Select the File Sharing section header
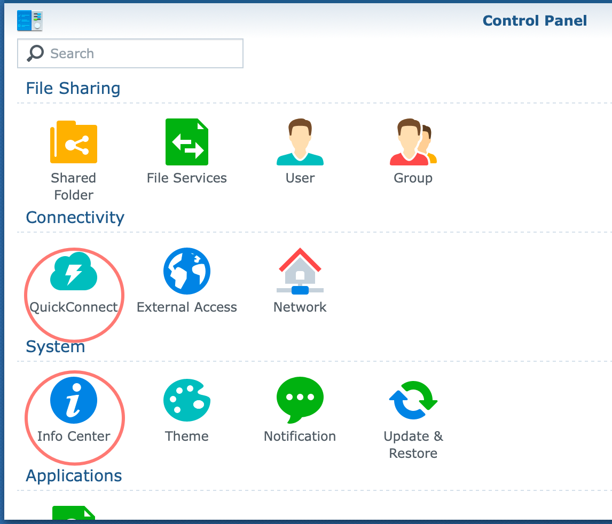 click(73, 88)
